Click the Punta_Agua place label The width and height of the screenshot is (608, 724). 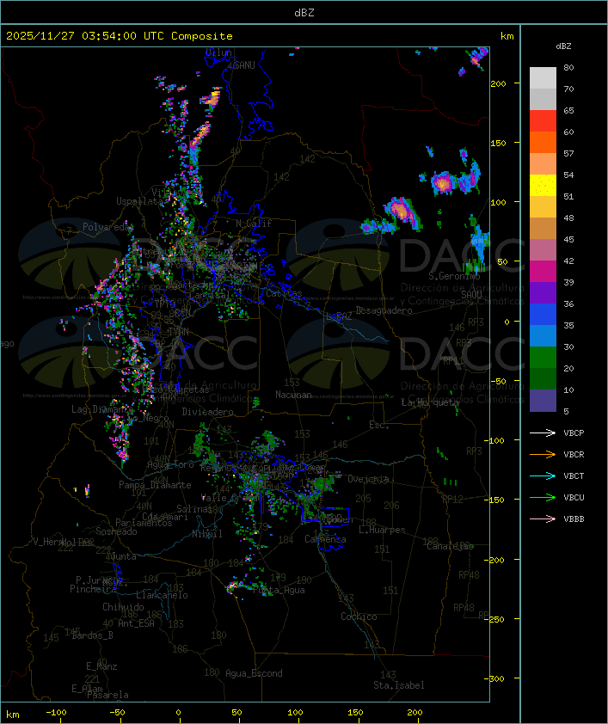point(279,590)
